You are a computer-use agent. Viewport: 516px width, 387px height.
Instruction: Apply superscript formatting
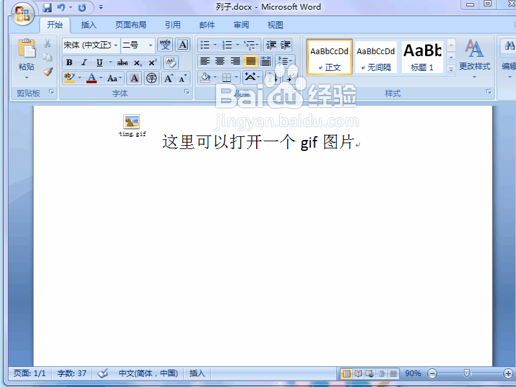click(154, 61)
